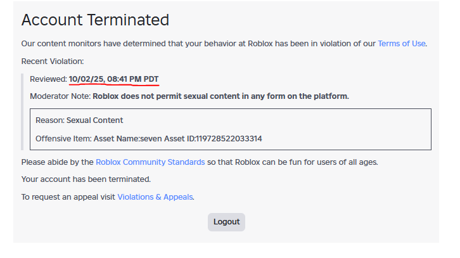Viewport: 460px width, 258px height.
Task: Click the Asset ID number 119728522033314
Action: coord(228,138)
